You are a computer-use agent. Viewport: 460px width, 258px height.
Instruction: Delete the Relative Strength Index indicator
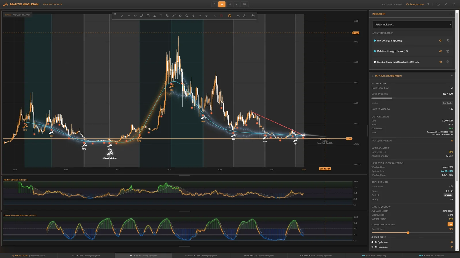448,51
